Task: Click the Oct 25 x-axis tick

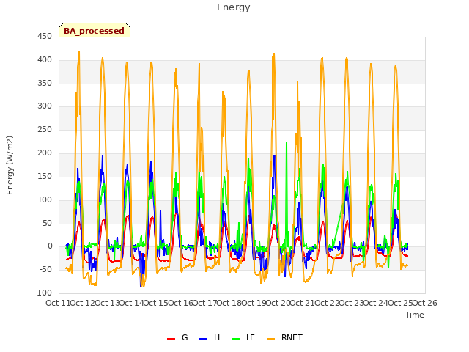Action: point(400,303)
